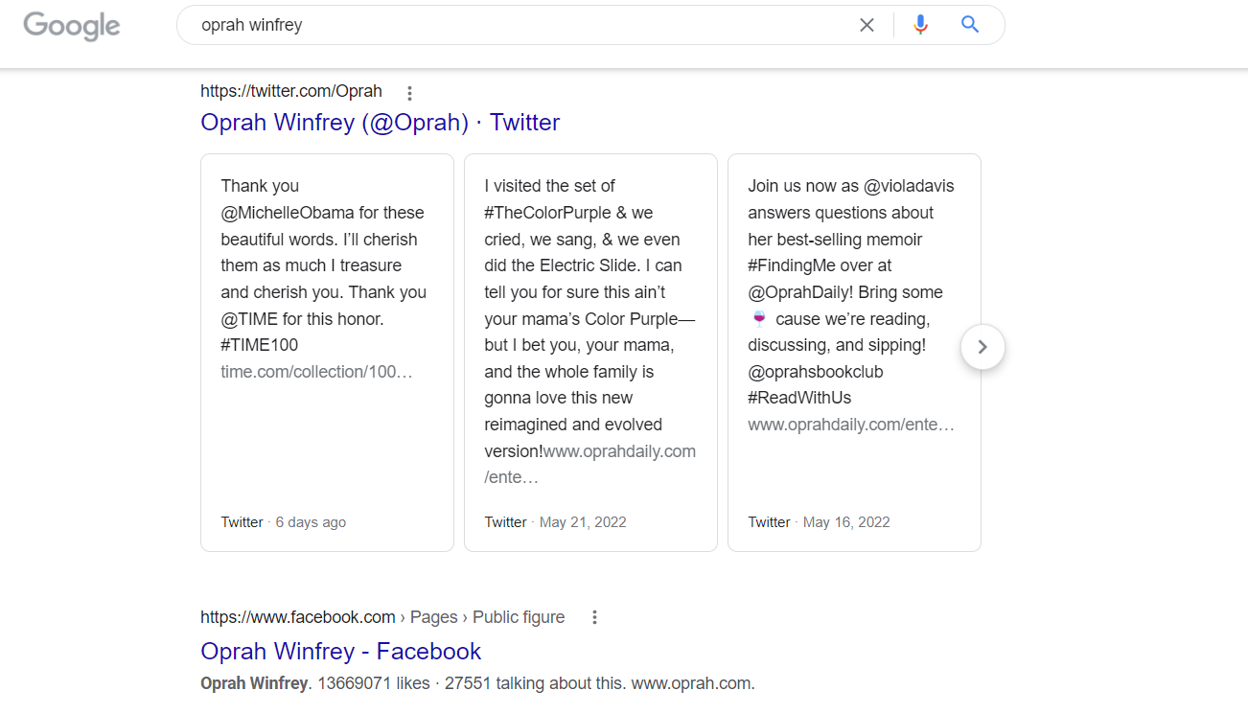Click the facebook.com Pages Public figure breadcrumb
This screenshot has height=714, width=1248.
click(x=382, y=617)
